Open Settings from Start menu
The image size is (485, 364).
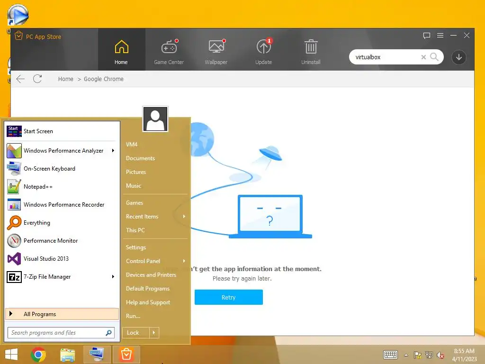coord(136,247)
